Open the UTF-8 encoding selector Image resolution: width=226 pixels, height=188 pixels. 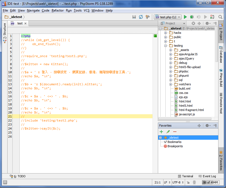point(178,182)
